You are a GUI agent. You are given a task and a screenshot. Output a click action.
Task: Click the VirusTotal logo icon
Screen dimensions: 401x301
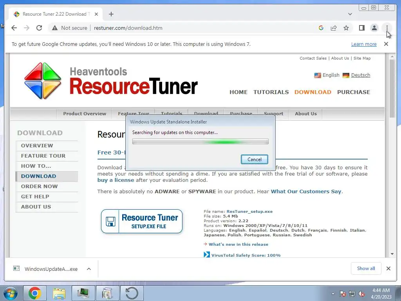[x=207, y=255]
